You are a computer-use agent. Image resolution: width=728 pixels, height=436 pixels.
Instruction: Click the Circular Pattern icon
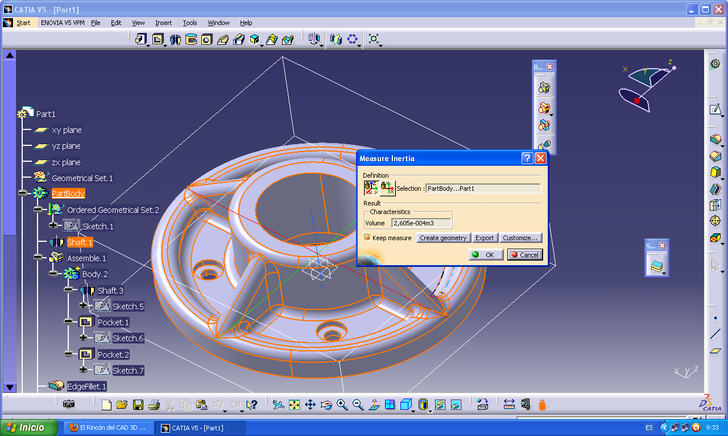coord(353,39)
